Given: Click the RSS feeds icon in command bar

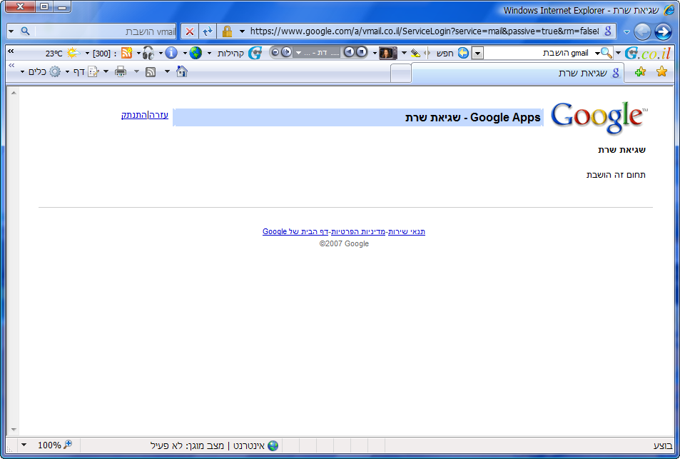Looking at the screenshot, I should point(150,72).
